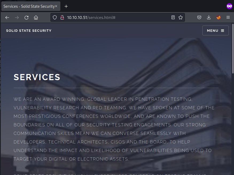Go to the browser home page
The width and height of the screenshot is (234, 175).
point(36,18)
